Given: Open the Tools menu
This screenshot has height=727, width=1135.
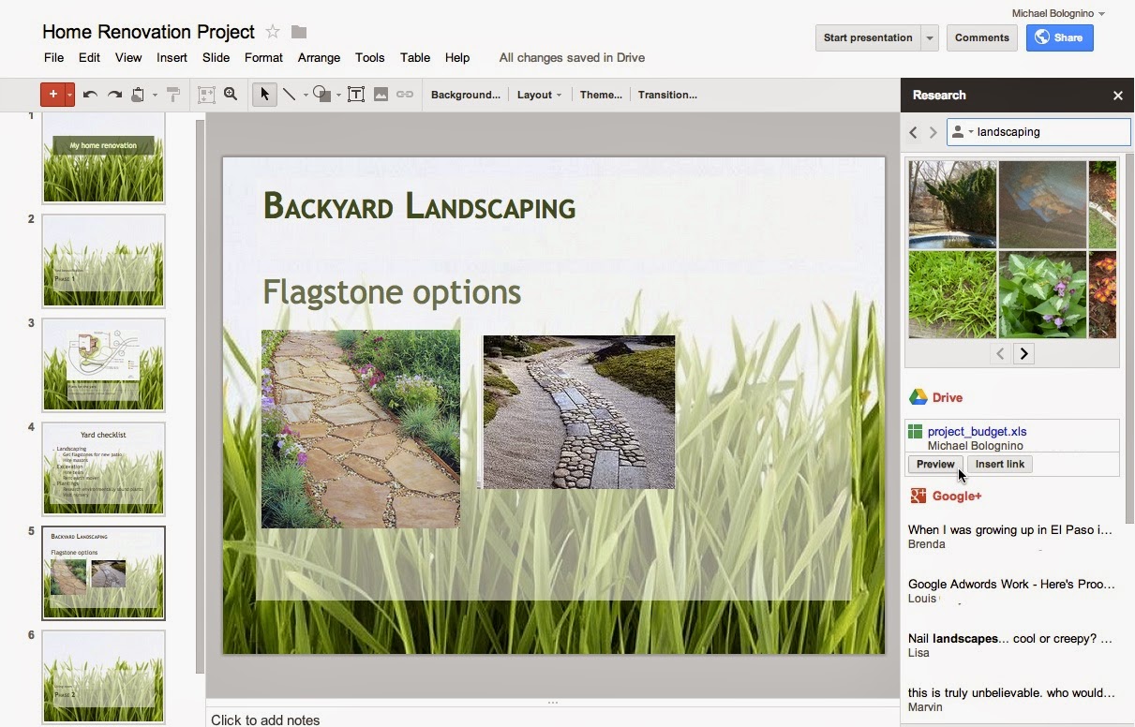Looking at the screenshot, I should [x=369, y=57].
